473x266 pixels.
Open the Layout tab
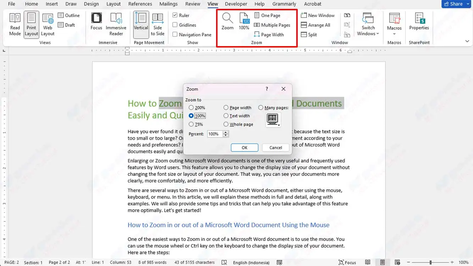(114, 4)
